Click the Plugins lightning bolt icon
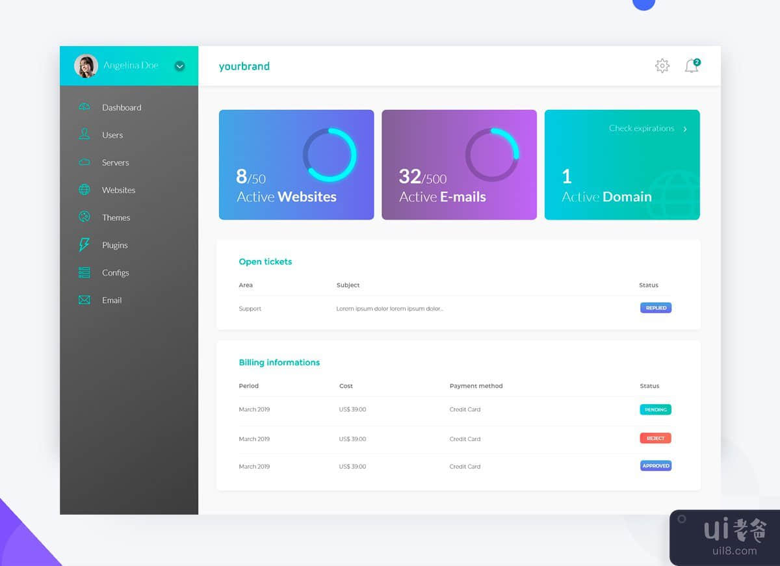This screenshot has width=780, height=566. pos(84,245)
